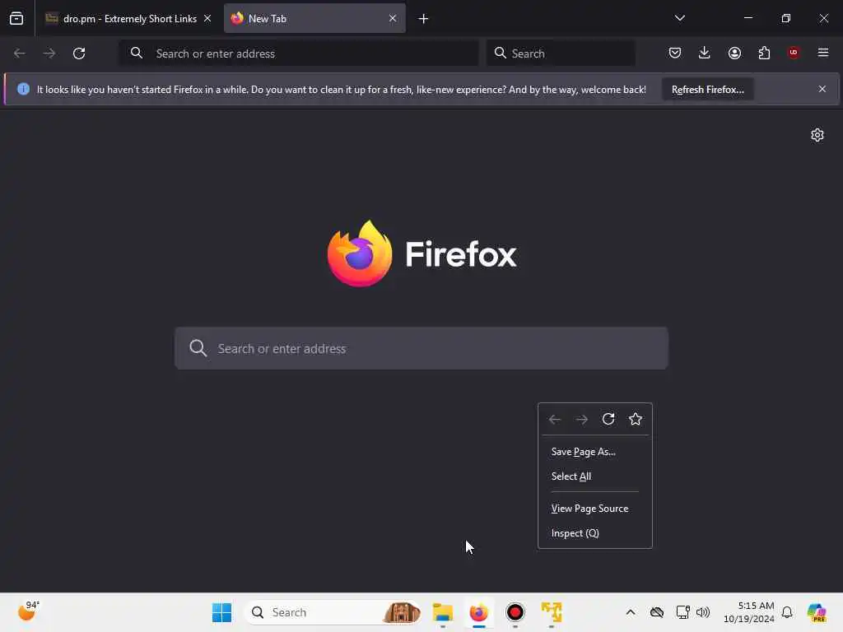The height and width of the screenshot is (632, 843).
Task: Open the Save to Pocket icon
Action: coord(675,53)
